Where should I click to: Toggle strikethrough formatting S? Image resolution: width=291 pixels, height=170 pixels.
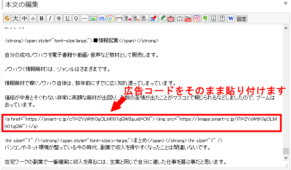(x=59, y=18)
